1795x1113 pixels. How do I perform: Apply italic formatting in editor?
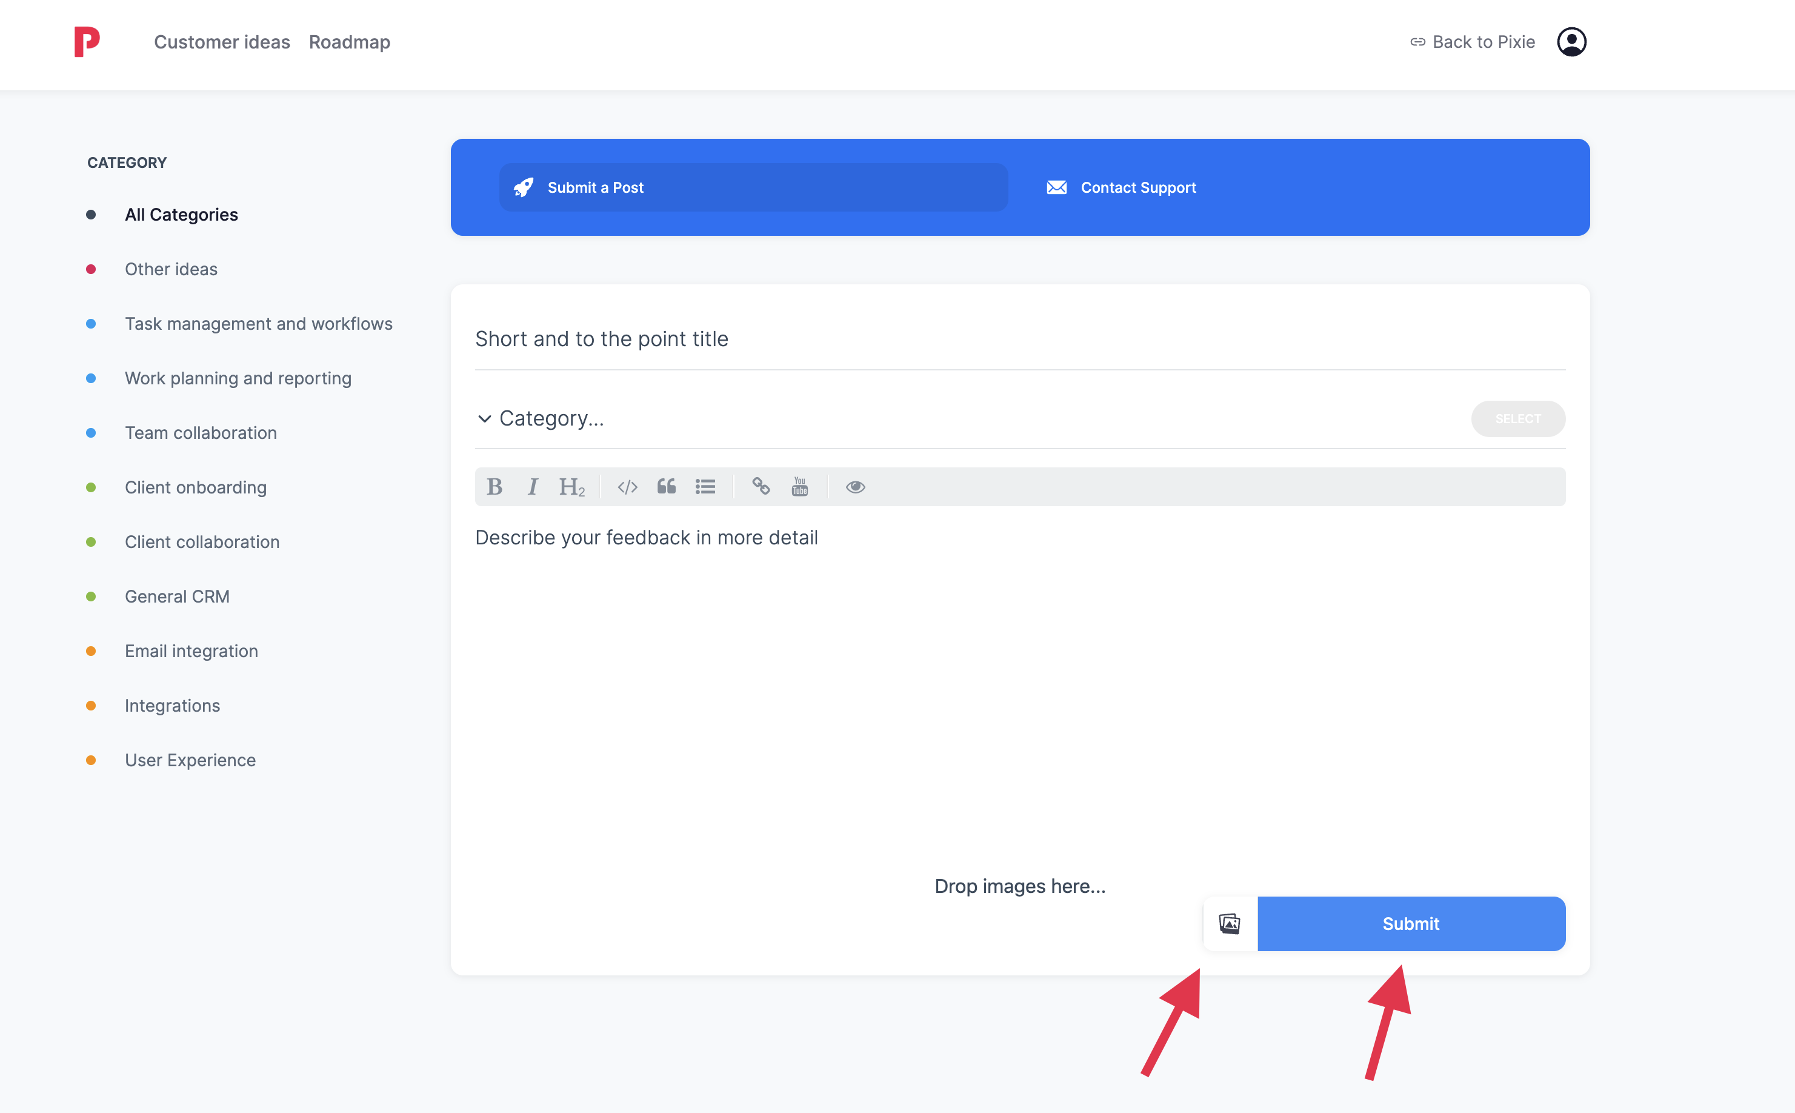click(x=533, y=487)
